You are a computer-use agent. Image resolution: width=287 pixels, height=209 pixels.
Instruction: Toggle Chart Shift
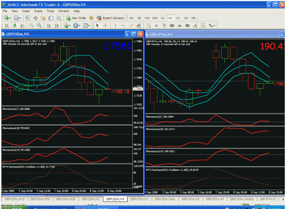coord(56,25)
